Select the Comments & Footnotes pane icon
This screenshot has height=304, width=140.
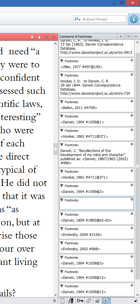click(106, 301)
